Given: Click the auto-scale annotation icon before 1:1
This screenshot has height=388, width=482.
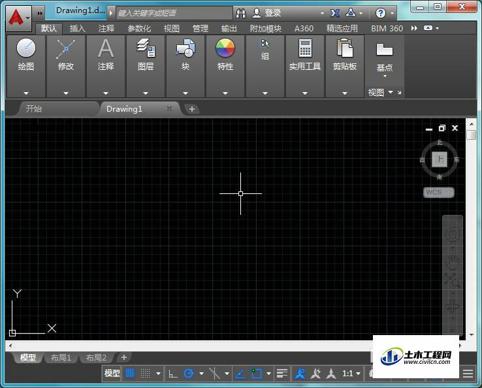Looking at the screenshot, I should coord(331,373).
